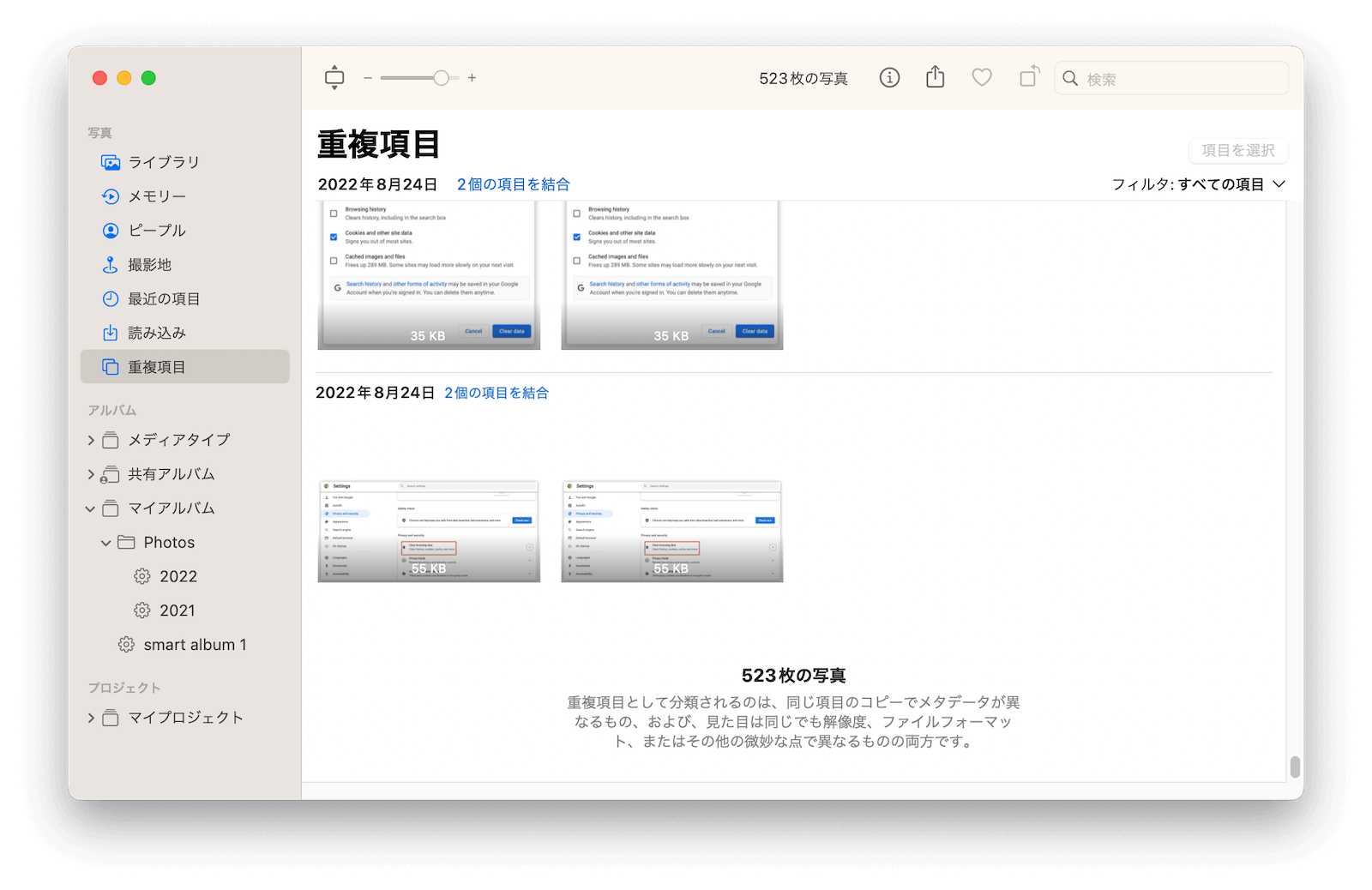This screenshot has width=1372, height=890.
Task: Collapse the Photos folder disclosure arrow
Action: [106, 543]
